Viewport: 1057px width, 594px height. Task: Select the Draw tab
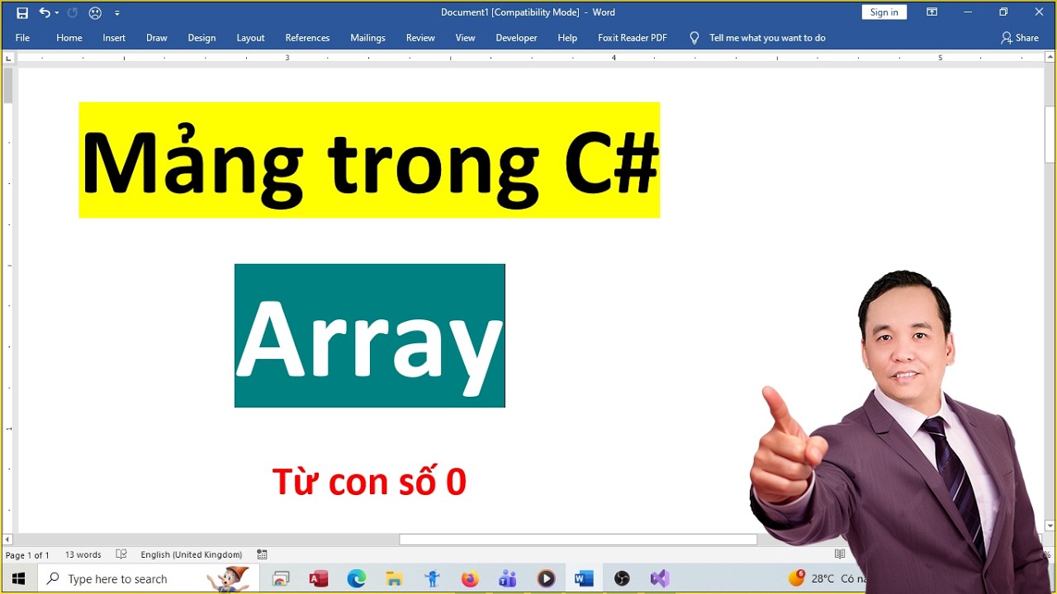(x=157, y=38)
